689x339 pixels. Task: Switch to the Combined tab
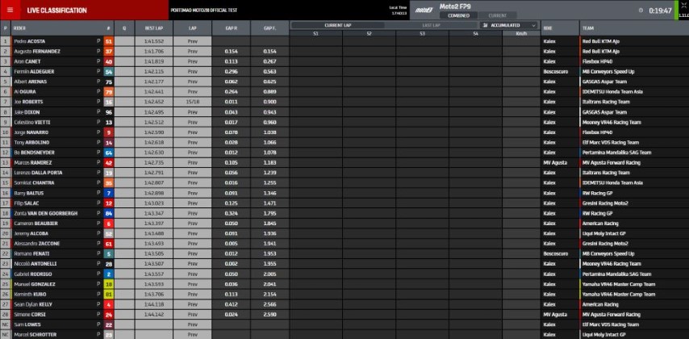click(x=459, y=15)
